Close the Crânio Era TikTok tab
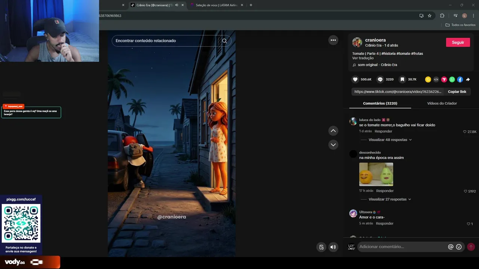479x269 pixels. [183, 5]
